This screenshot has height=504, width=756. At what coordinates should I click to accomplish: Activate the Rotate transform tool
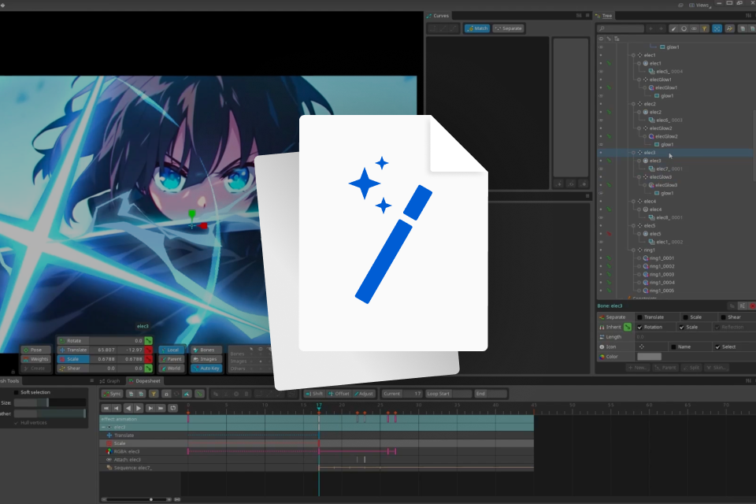pos(73,340)
